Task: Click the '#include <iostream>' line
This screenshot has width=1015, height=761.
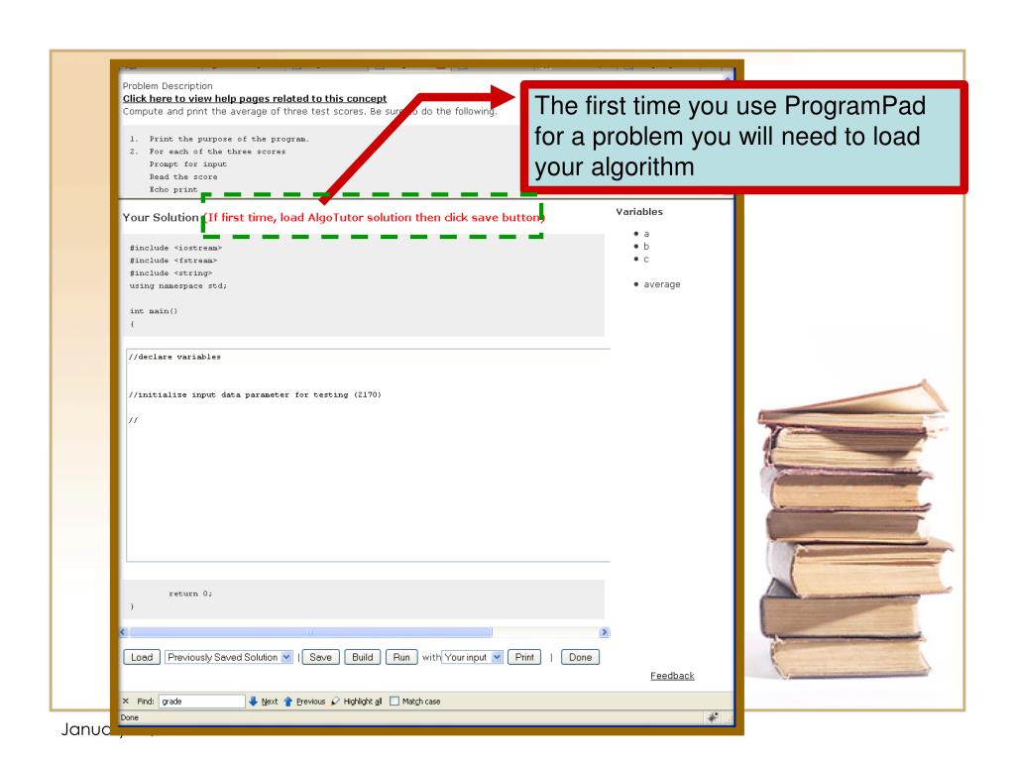Action: [x=175, y=248]
